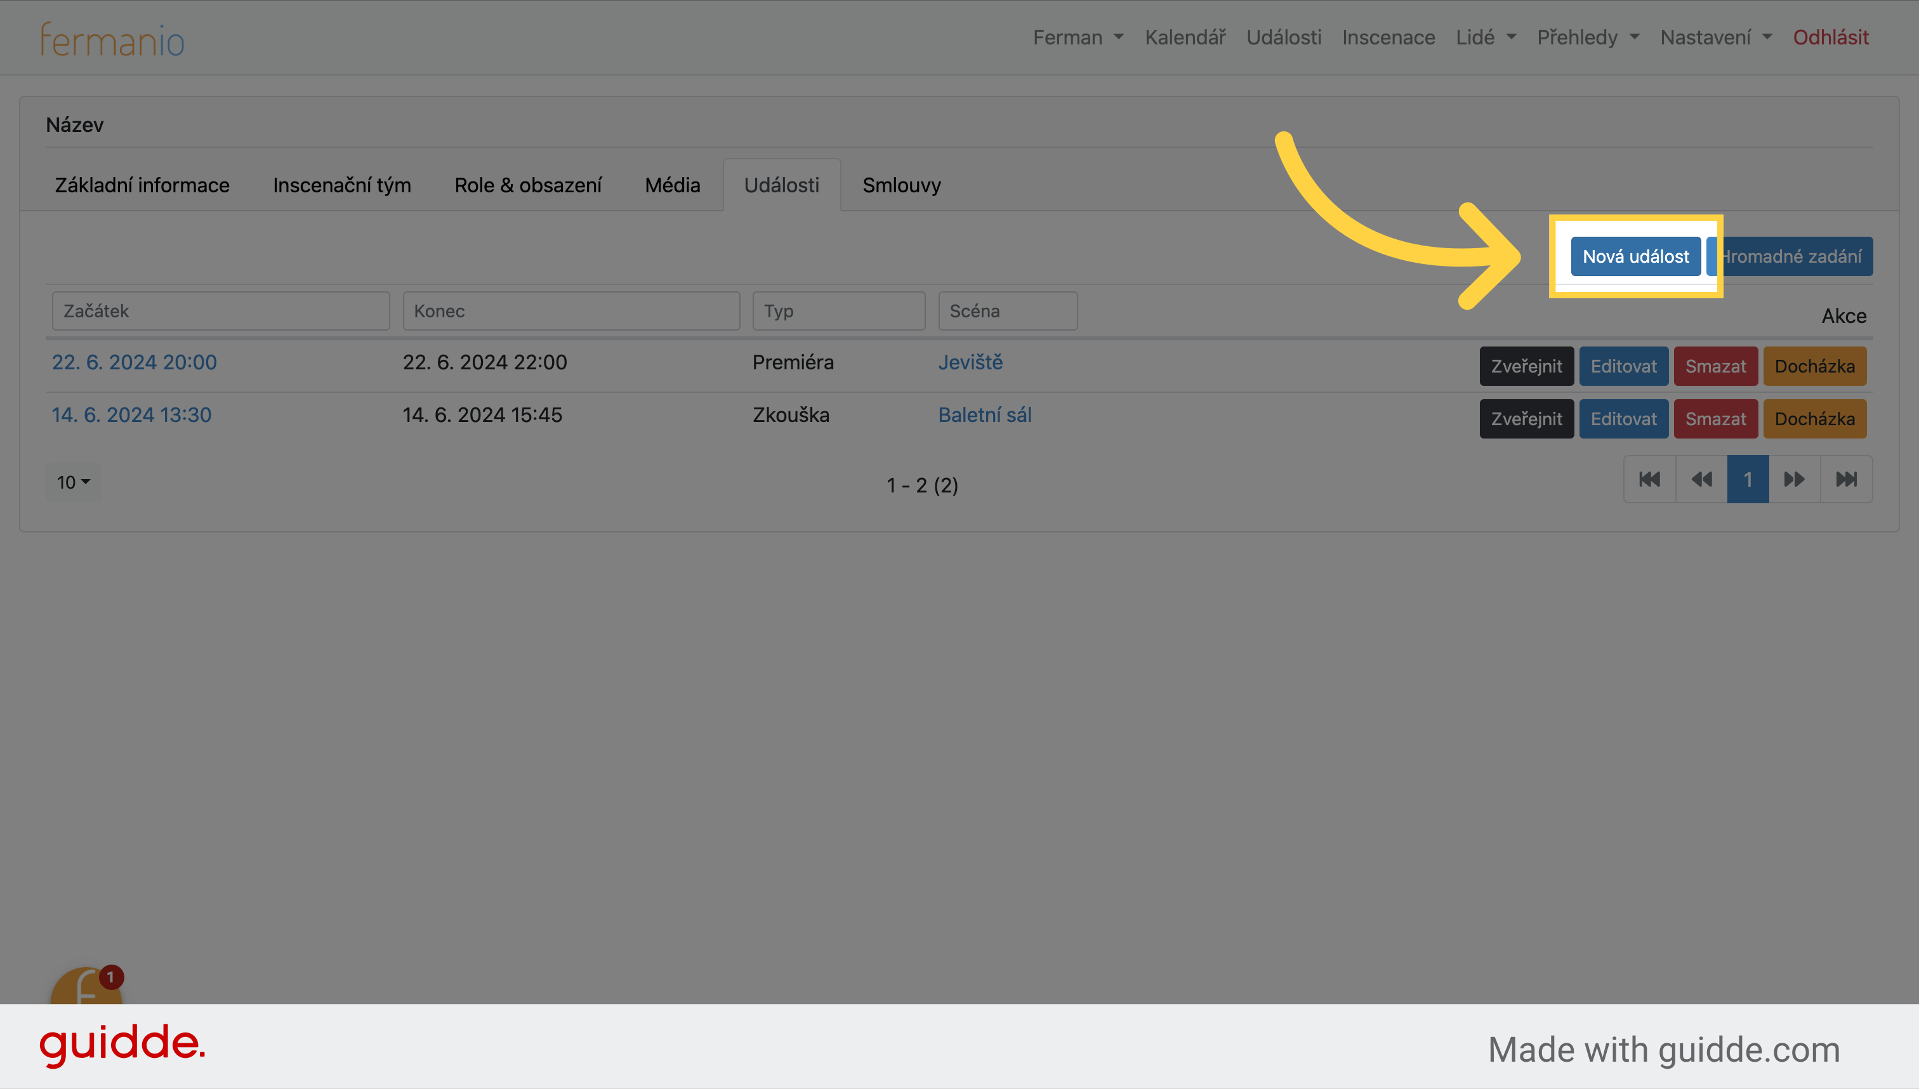Image resolution: width=1919 pixels, height=1089 pixels.
Task: Open the Baletní sál scene link
Action: 985,415
